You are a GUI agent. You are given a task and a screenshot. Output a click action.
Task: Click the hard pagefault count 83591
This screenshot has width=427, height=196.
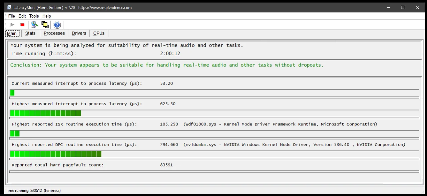(166, 165)
